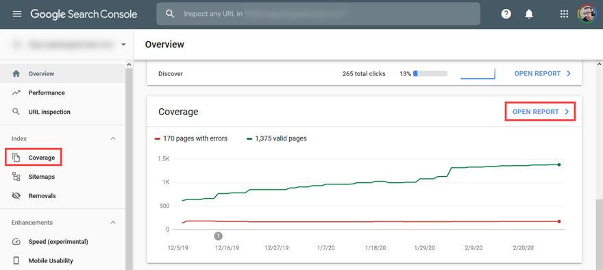Click the Coverage card heading
The image size is (603, 270).
(178, 112)
